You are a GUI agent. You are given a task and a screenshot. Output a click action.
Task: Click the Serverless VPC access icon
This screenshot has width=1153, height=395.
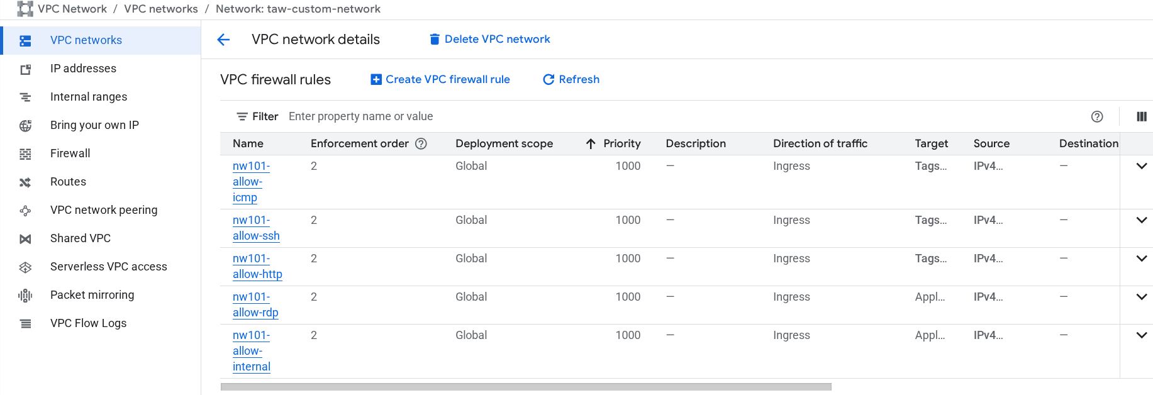pos(25,267)
